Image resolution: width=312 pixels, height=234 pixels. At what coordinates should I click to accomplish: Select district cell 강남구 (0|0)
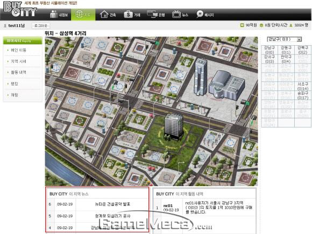[x=270, y=49]
